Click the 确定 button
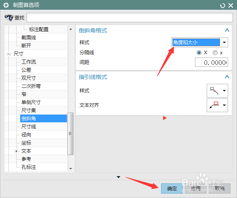Viewport: 237px width, 198px height. 172,188
